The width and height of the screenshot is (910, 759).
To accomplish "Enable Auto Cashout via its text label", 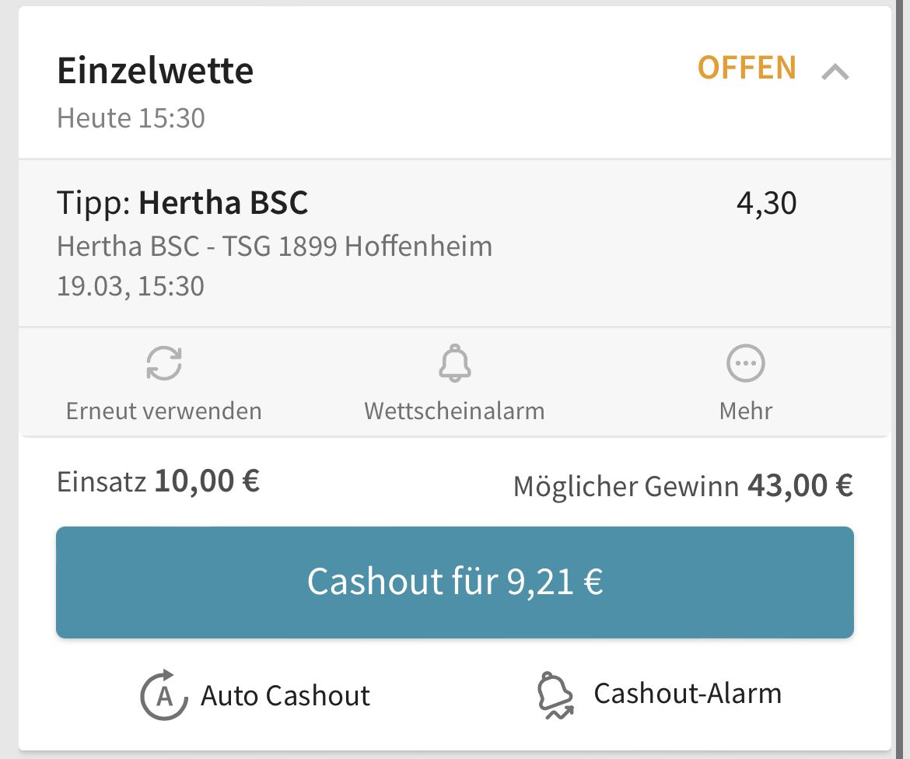I will (x=285, y=695).
